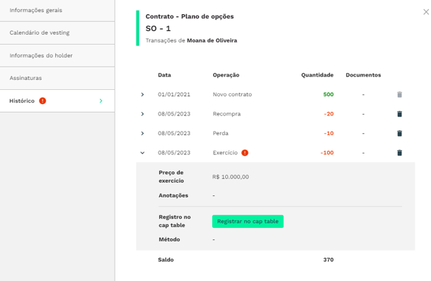Click the Método label
The height and width of the screenshot is (281, 431).
169,239
